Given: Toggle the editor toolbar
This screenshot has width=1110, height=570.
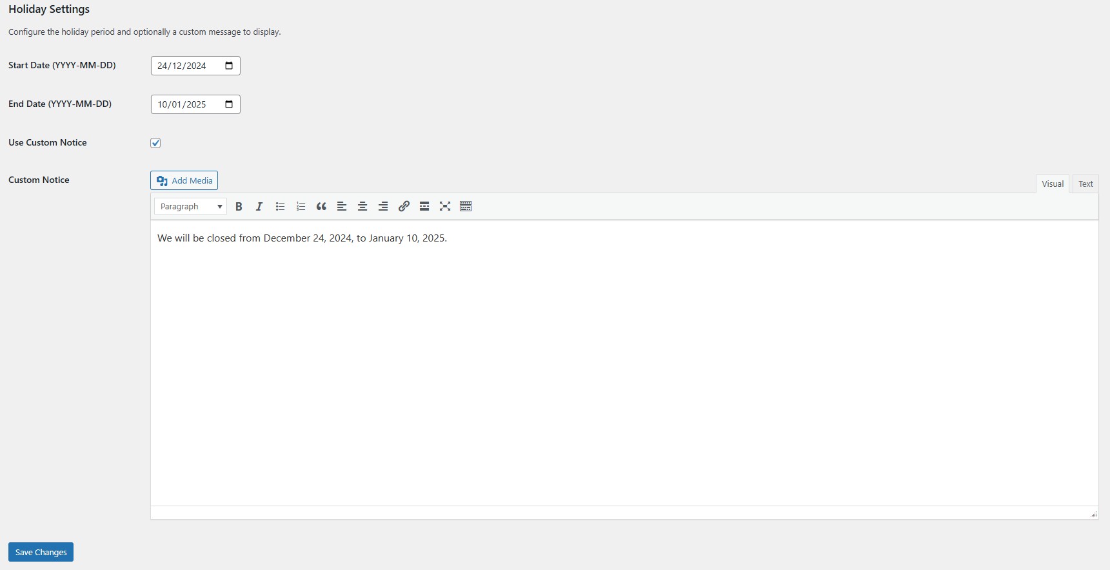Looking at the screenshot, I should (x=466, y=206).
